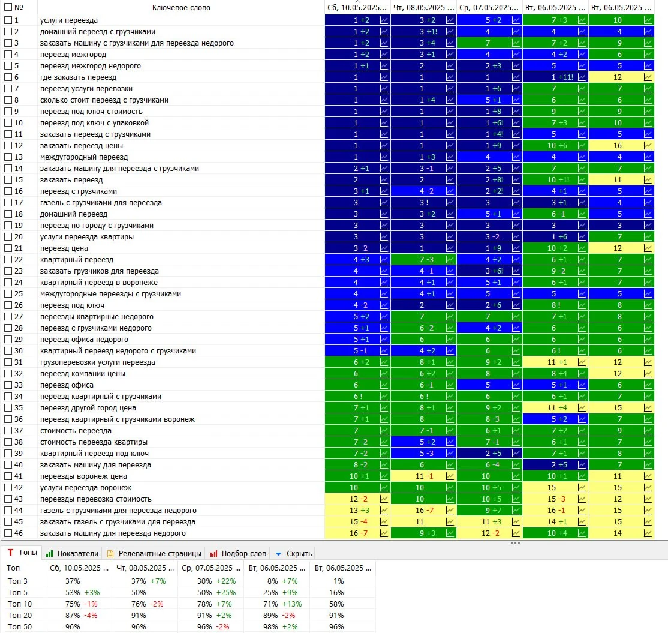This screenshot has width=668, height=633.
Task: Open chart icon for 'где заказать переезд' under Ср, 07.05.2025
Action: [x=516, y=77]
